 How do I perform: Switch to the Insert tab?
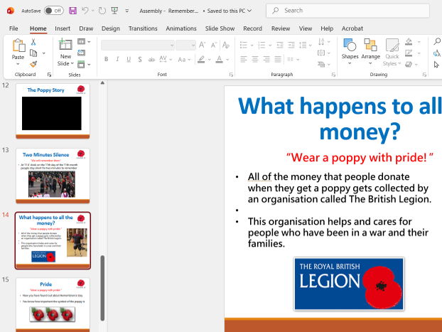tap(63, 28)
